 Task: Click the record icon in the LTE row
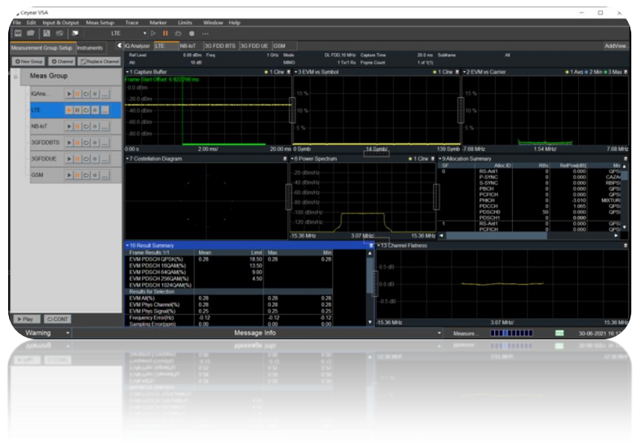(95, 110)
